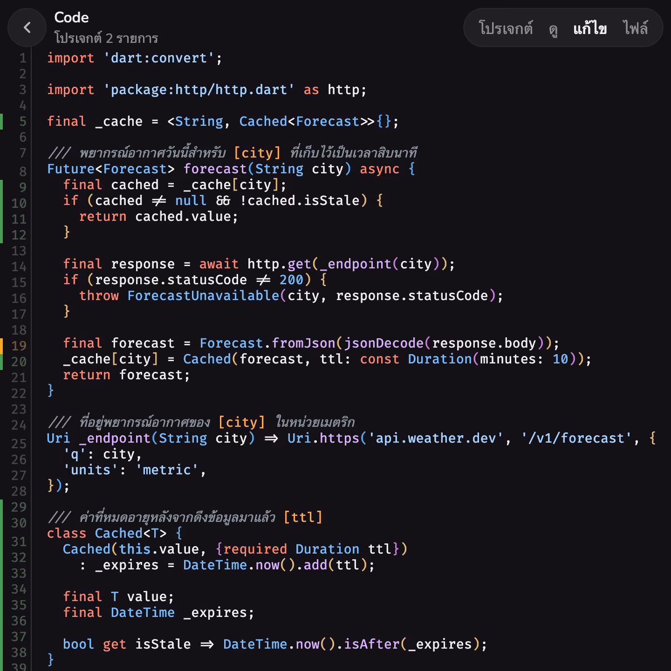Click the doc comment above the Cached class
Viewport: 671px width, 671px height.
[185, 517]
